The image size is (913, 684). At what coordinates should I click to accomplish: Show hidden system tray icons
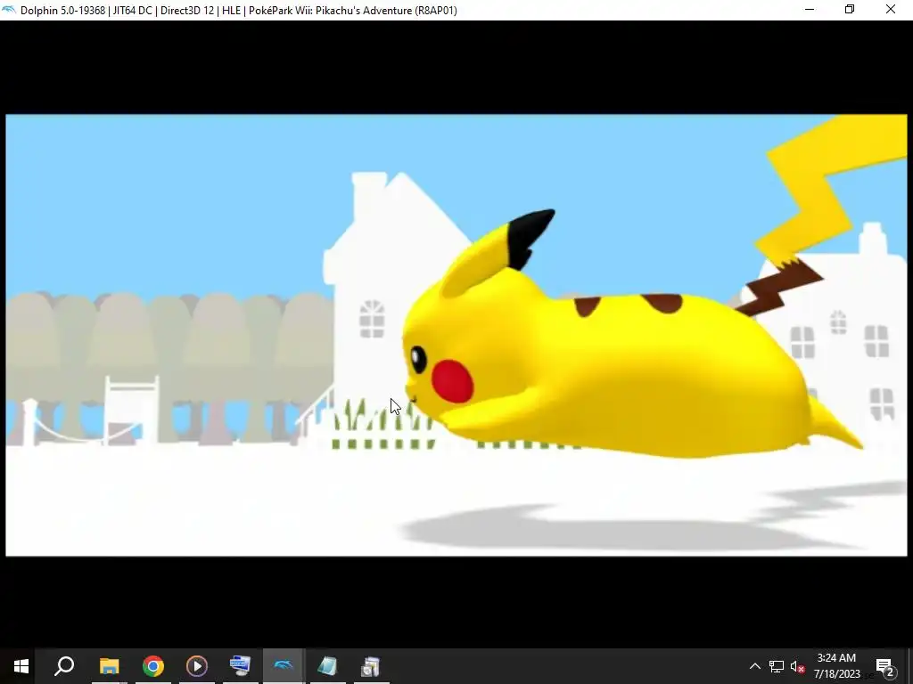[x=754, y=666]
